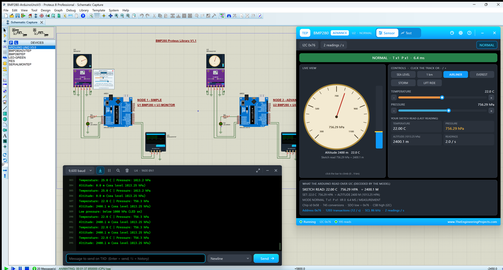Open the Debug menu
Viewport: 503px width, 270px height.
pos(71,10)
